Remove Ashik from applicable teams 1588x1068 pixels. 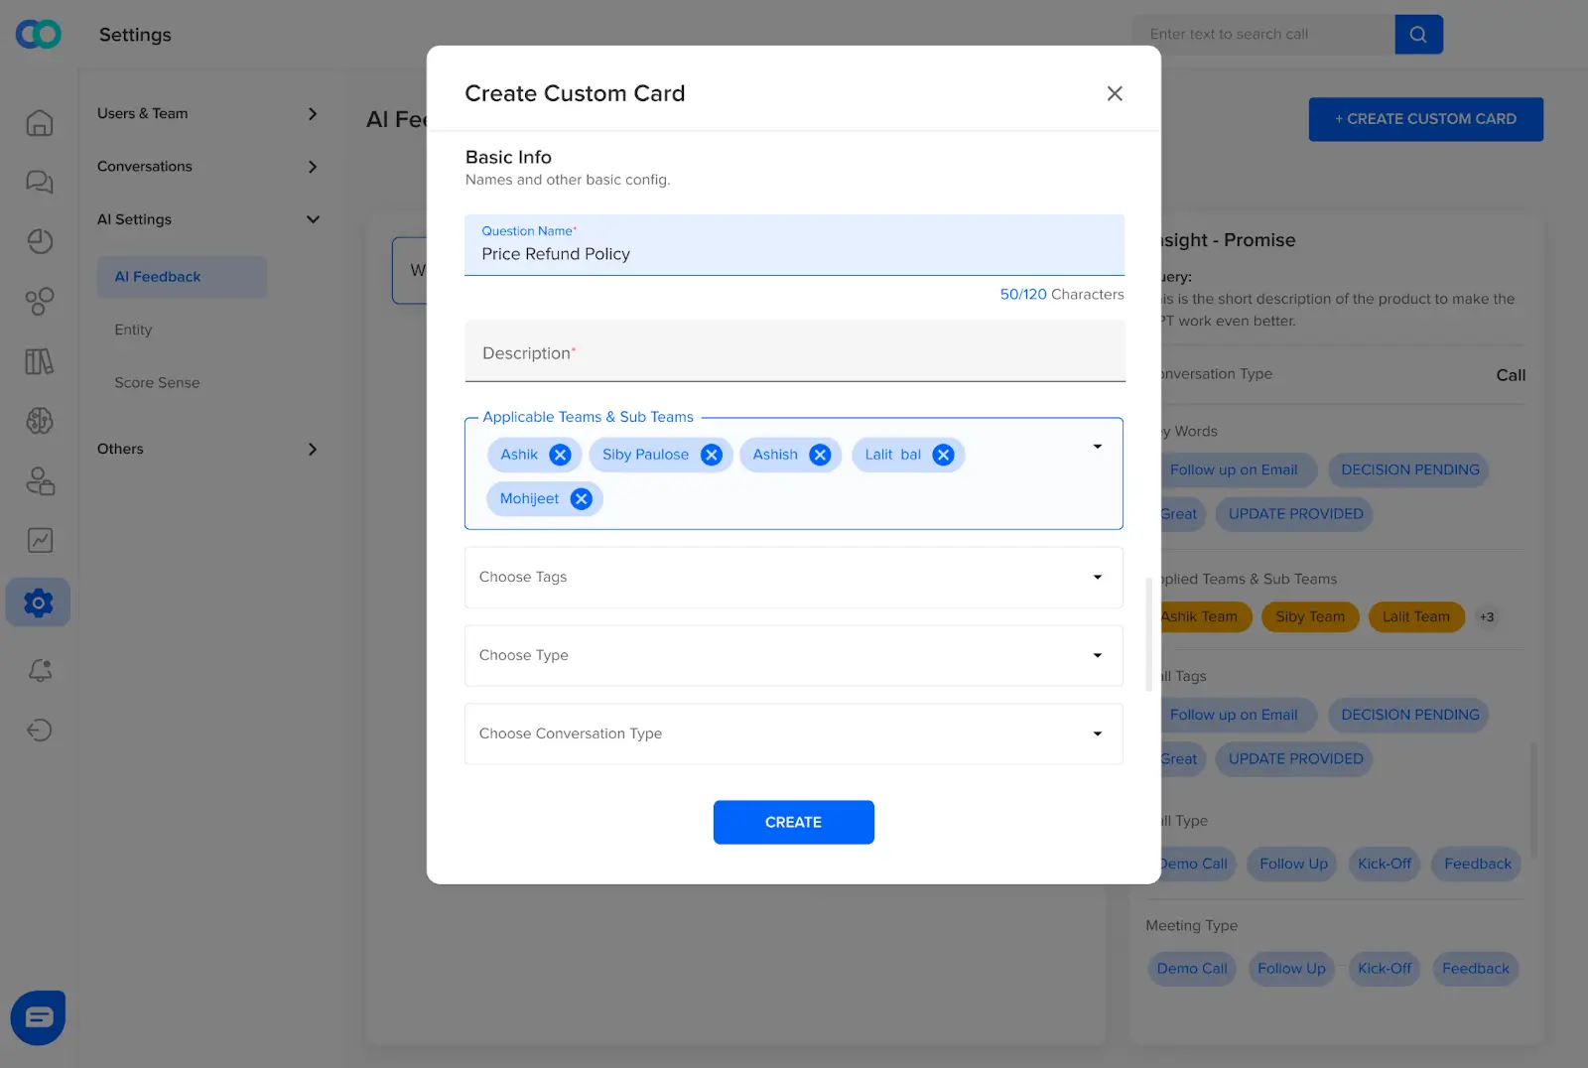[x=560, y=454]
